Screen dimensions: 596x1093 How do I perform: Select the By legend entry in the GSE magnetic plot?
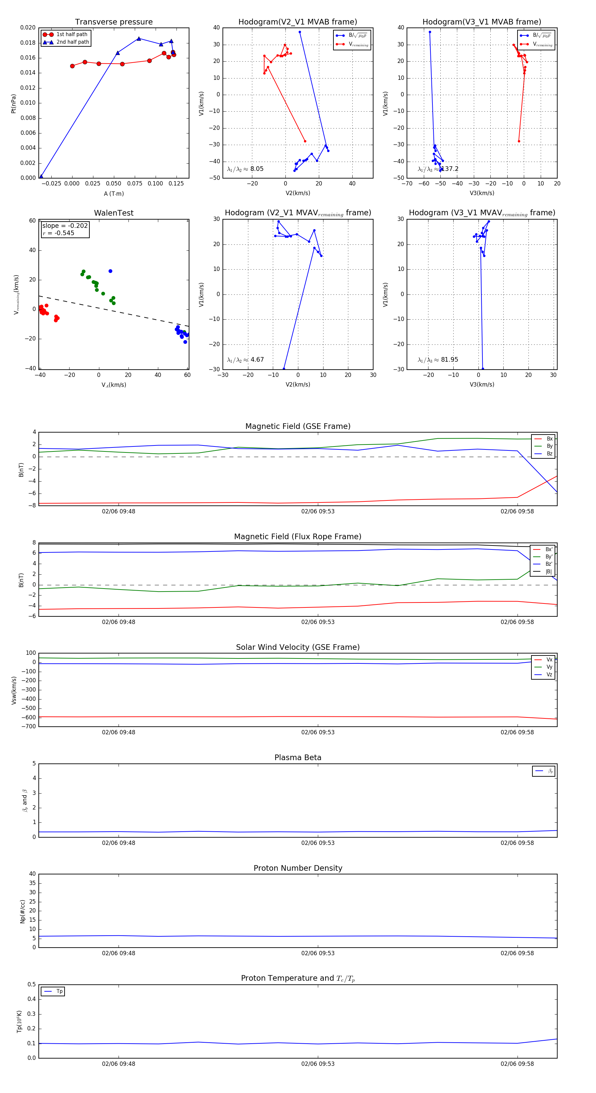click(x=543, y=446)
